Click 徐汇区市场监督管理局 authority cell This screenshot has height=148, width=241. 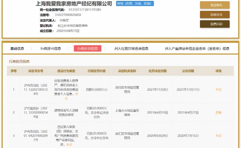(127, 136)
